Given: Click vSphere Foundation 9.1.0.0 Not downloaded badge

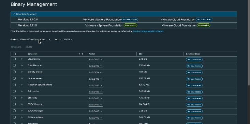Looking at the screenshot, I should pos(130,19).
